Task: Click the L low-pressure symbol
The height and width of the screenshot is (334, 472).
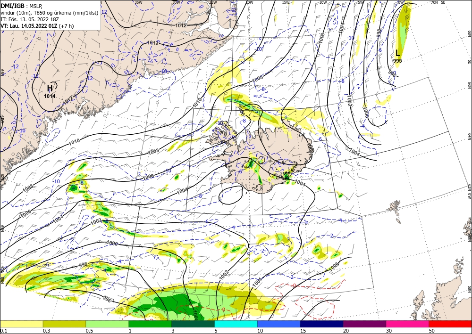Action: click(397, 53)
